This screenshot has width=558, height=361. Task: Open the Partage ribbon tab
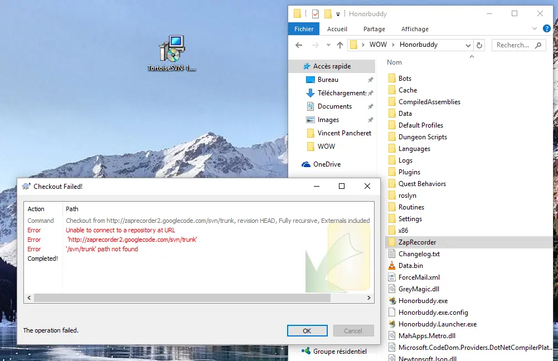tap(374, 29)
